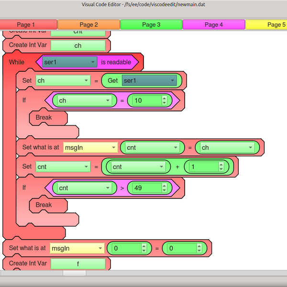Click the stepper arrows on value 1

[x=221, y=166]
